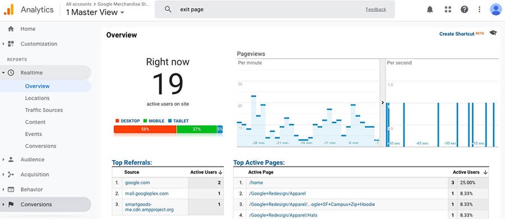
Task: Open the three-dot more options menu
Action: (480, 10)
